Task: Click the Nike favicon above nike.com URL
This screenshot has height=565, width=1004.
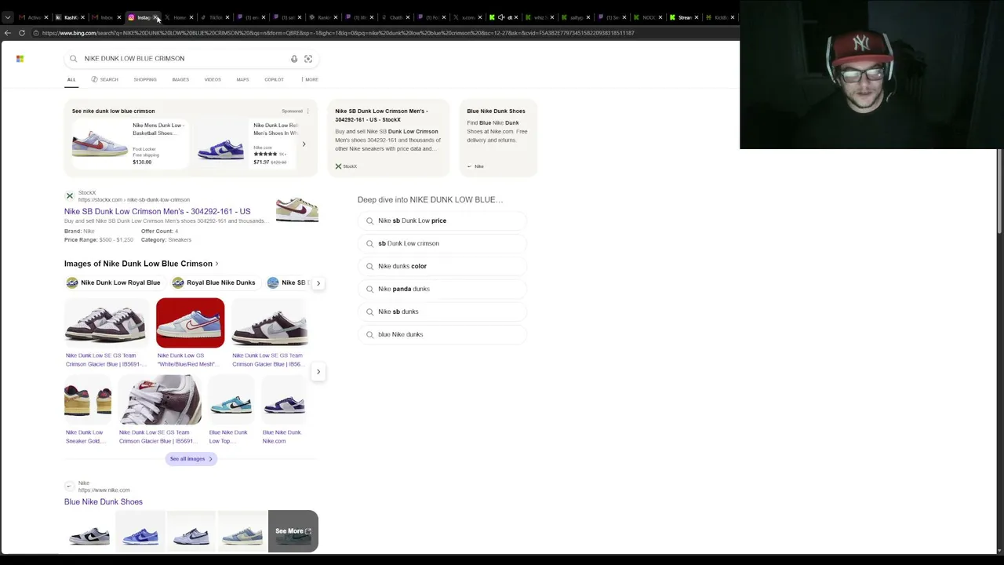Action: pyautogui.click(x=70, y=487)
